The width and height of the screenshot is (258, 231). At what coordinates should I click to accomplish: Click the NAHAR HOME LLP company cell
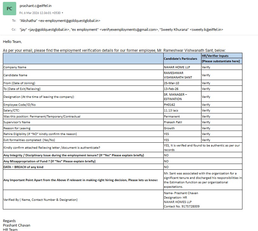click(x=182, y=67)
